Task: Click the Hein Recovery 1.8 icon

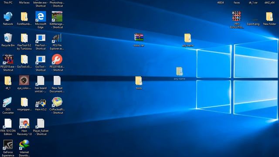Action: [24, 123]
